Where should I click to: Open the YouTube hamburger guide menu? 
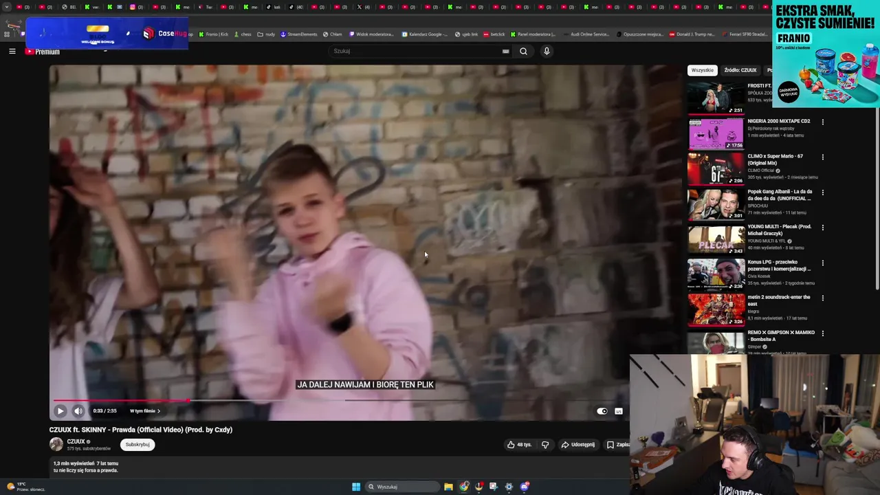tap(12, 51)
